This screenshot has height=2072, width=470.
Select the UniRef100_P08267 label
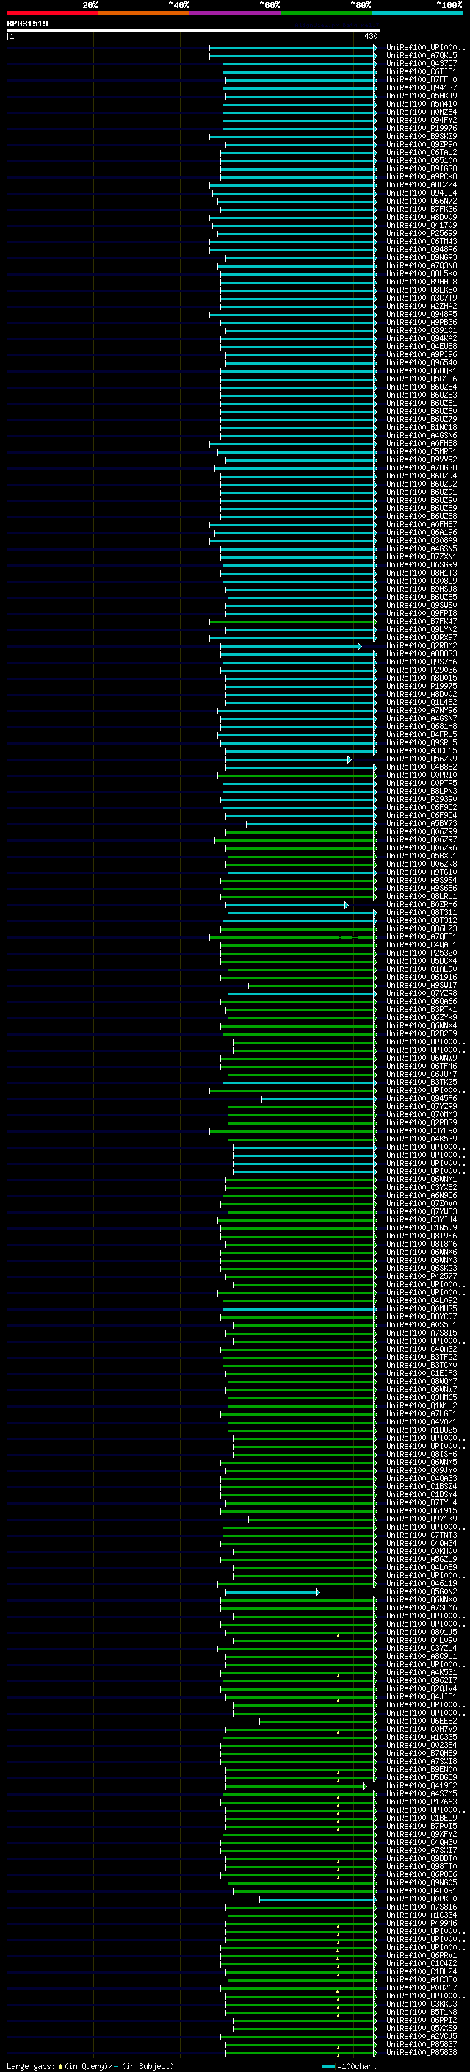[x=421, y=1987]
